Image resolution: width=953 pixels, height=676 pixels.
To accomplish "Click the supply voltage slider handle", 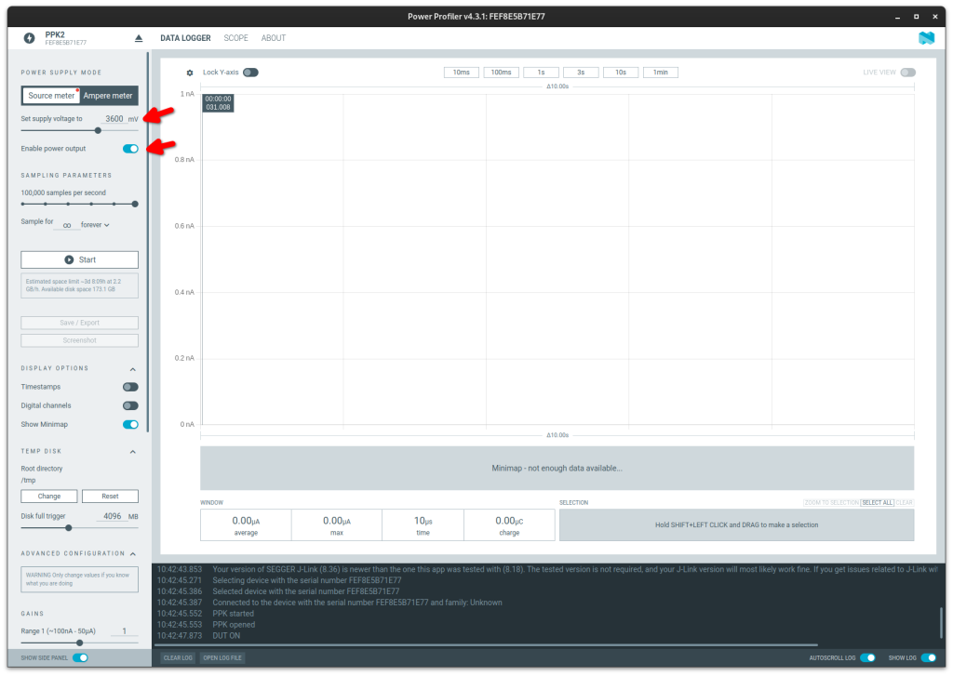I will click(x=98, y=130).
